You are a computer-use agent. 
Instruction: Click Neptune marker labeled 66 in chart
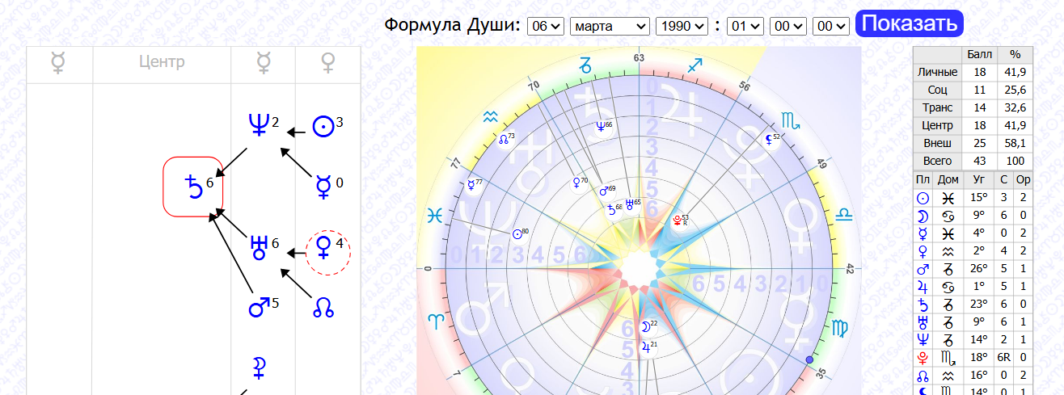coord(600,126)
